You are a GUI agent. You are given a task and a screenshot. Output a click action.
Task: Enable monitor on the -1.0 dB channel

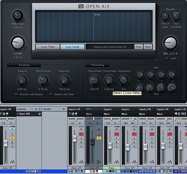coord(81,146)
